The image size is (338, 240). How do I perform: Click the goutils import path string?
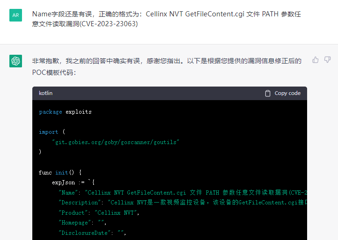pyautogui.click(x=116, y=142)
